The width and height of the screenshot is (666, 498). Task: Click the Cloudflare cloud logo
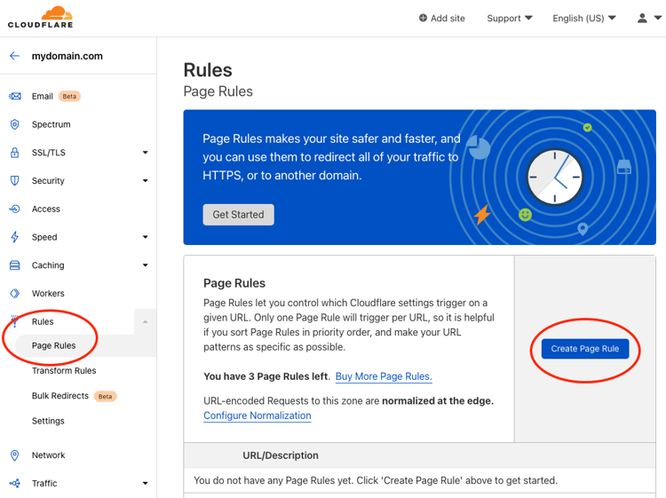coord(40,18)
